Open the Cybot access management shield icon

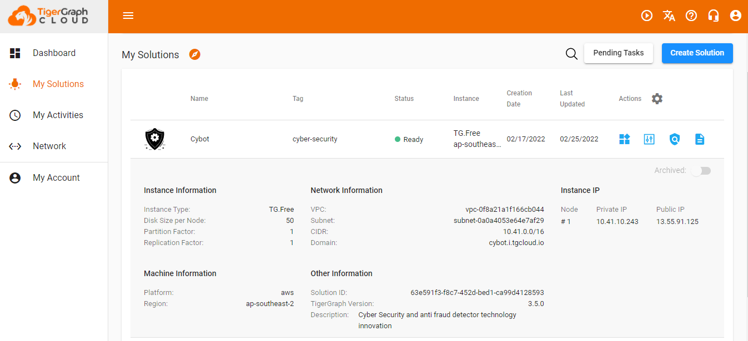coord(675,139)
